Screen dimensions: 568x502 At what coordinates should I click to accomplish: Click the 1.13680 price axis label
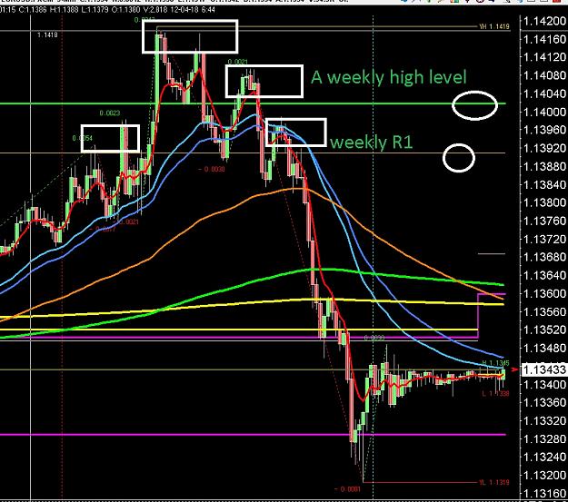544,257
